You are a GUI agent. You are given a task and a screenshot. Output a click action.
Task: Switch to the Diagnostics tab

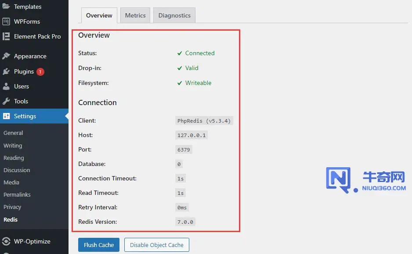coord(174,15)
